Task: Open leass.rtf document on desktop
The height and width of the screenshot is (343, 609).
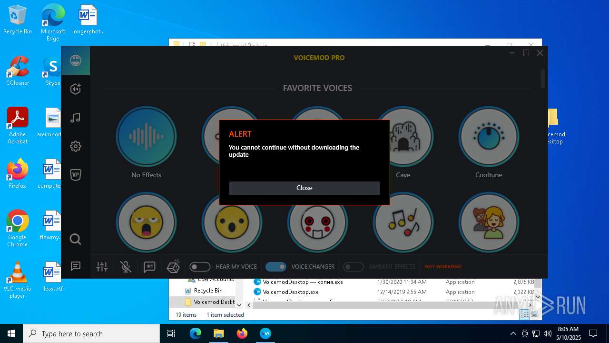Action: [x=53, y=276]
